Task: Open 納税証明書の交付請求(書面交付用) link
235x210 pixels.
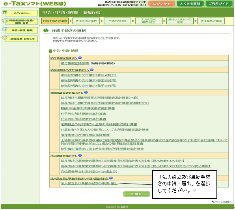Action: [x=88, y=80]
